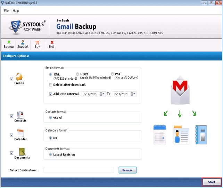Uncheck the Emails checkbox
This screenshot has width=223, height=188.
(12, 79)
